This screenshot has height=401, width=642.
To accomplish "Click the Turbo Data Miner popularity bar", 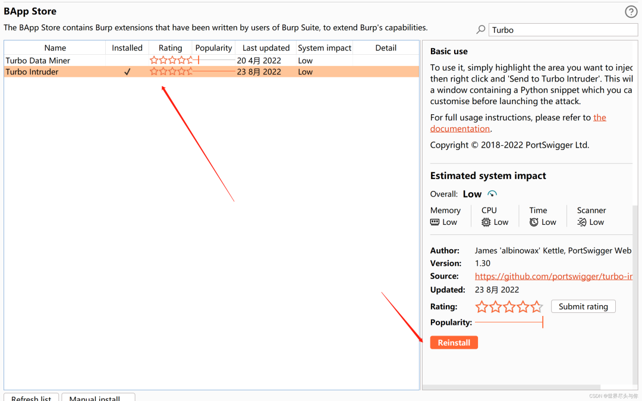I will [214, 60].
